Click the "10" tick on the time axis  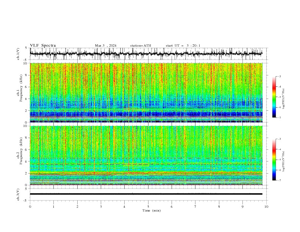pyautogui.click(x=266, y=207)
